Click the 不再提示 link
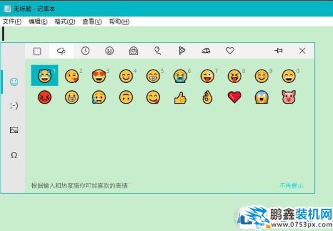The image size is (333, 231). click(x=292, y=186)
